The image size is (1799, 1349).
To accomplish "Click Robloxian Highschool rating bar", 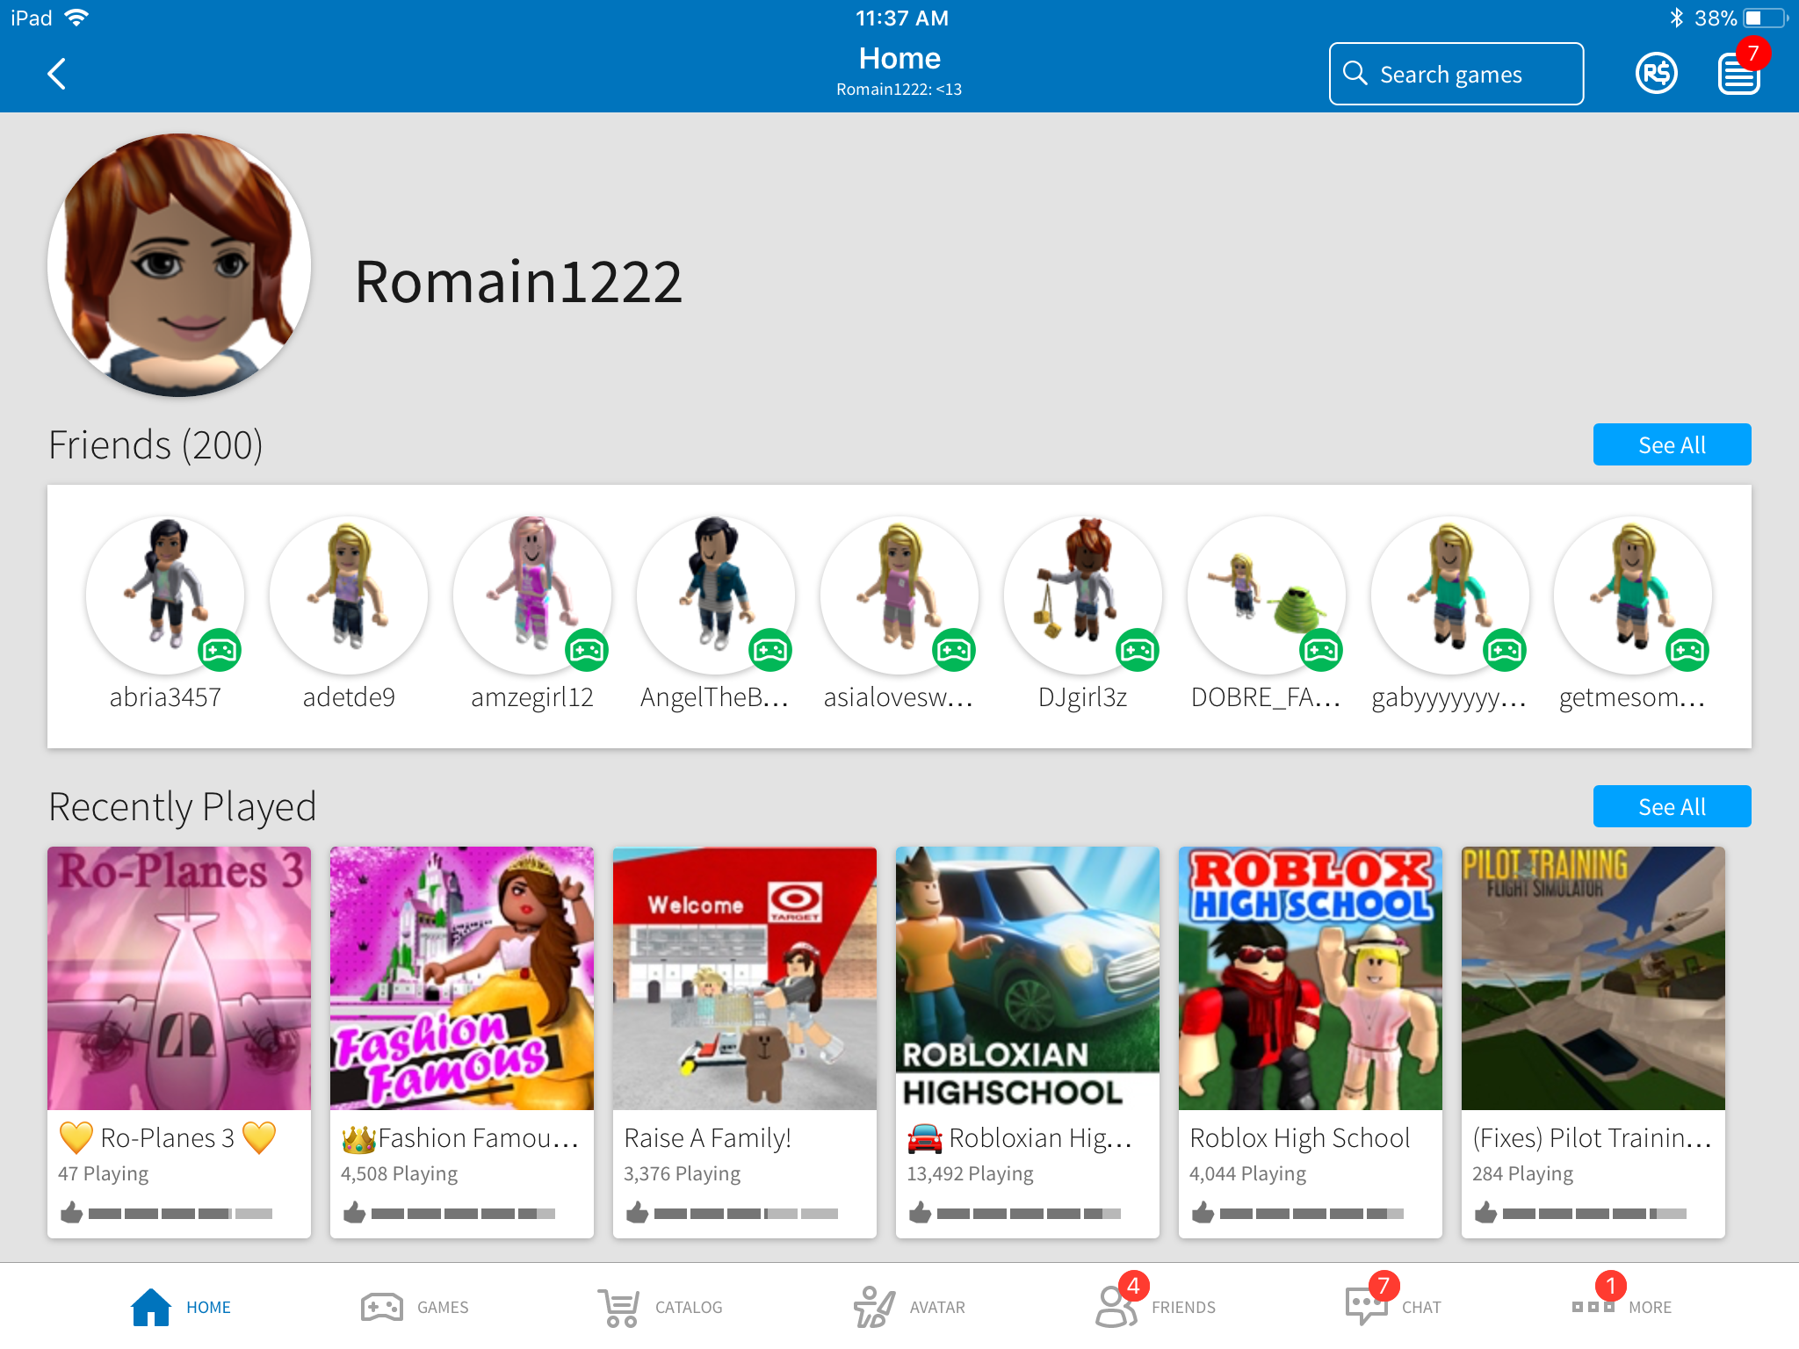I will click(x=1029, y=1214).
